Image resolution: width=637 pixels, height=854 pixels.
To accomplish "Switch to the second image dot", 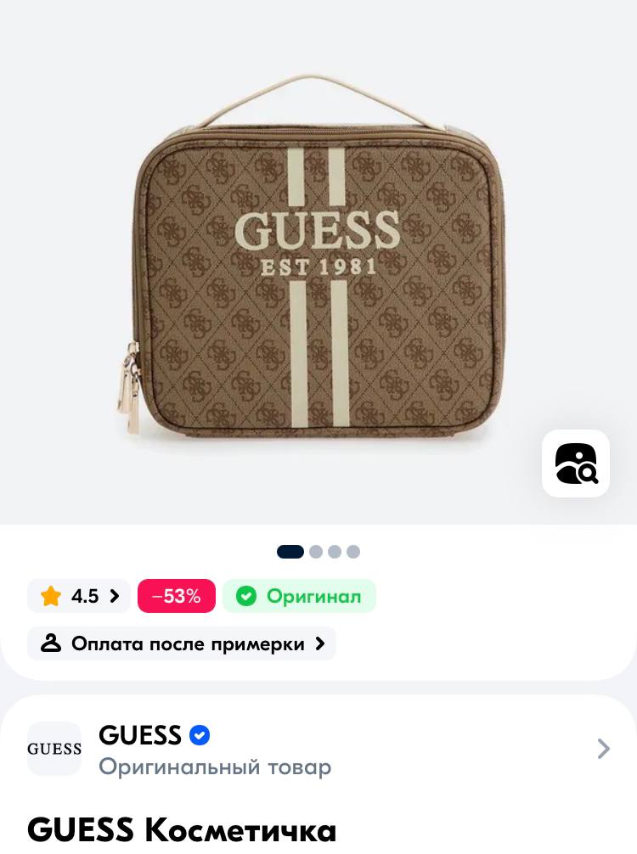I will [x=316, y=552].
